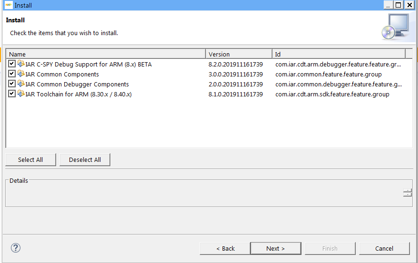The width and height of the screenshot is (418, 263).
Task: Select the IAR Common Debugger Components row text
Action: click(x=77, y=85)
